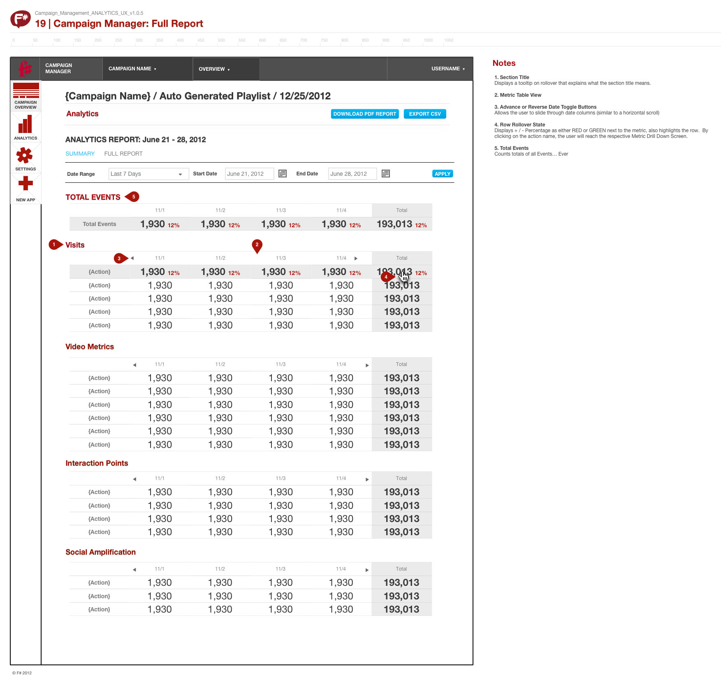Switch to the Full Report tab
This screenshot has width=721, height=683.
123,154
